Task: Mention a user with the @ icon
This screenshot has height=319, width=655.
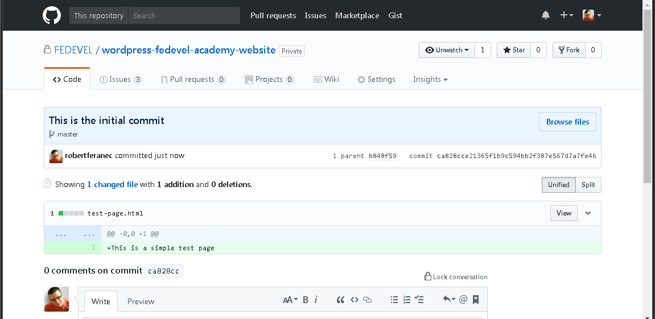Action: point(463,300)
